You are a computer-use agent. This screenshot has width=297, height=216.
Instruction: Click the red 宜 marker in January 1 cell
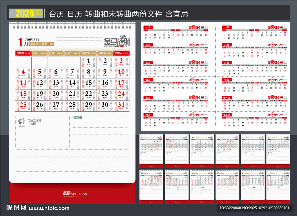83,59
